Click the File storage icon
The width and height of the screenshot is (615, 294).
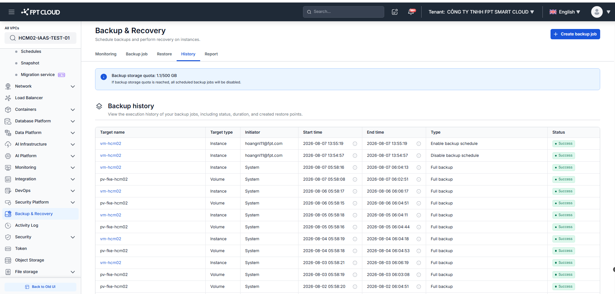click(8, 272)
